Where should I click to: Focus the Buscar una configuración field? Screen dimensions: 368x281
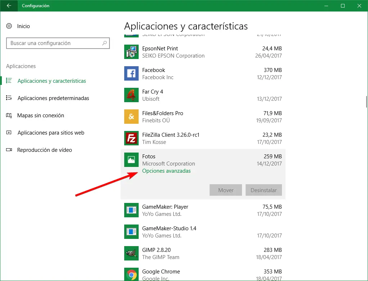point(58,43)
